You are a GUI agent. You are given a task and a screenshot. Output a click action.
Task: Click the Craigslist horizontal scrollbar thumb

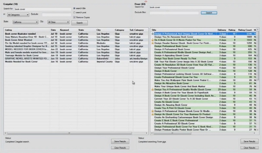coord(69,133)
